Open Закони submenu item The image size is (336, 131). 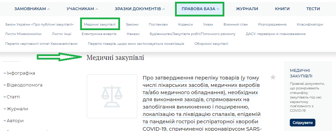click(x=132, y=25)
